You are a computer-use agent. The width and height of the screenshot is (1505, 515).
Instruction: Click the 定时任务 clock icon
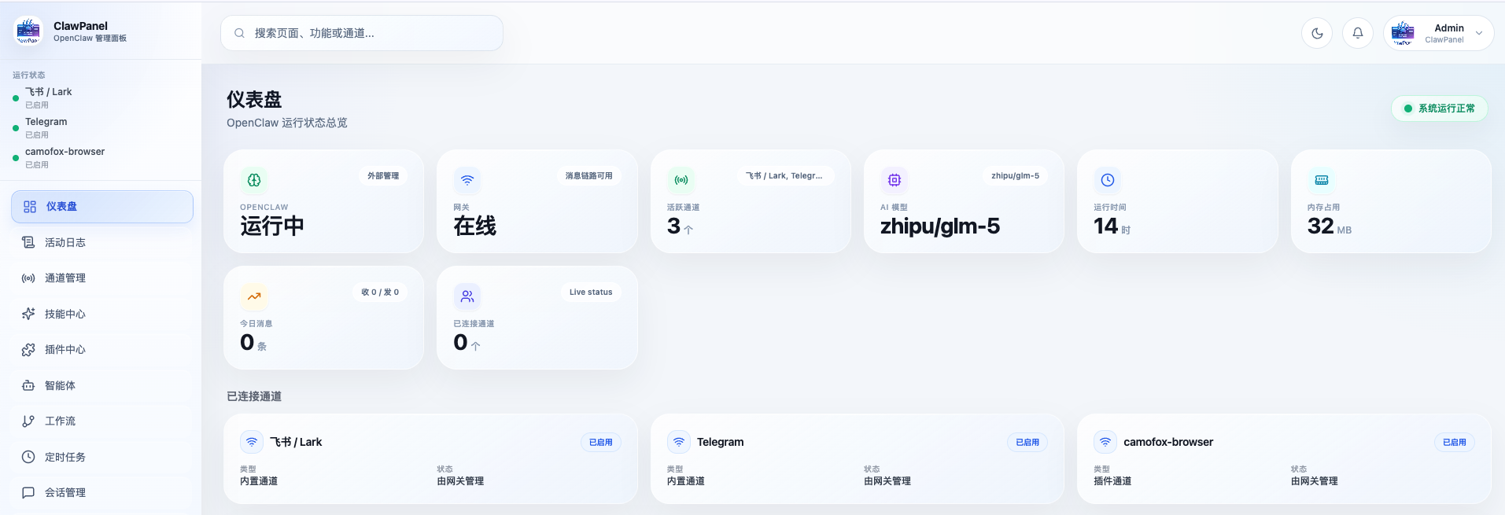click(28, 457)
